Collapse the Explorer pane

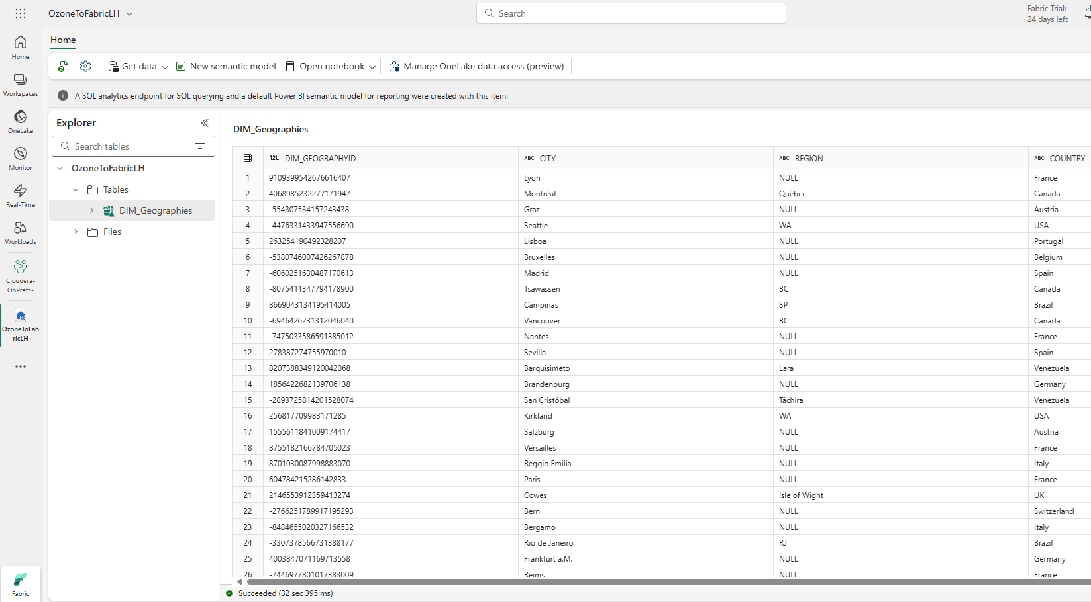click(205, 123)
